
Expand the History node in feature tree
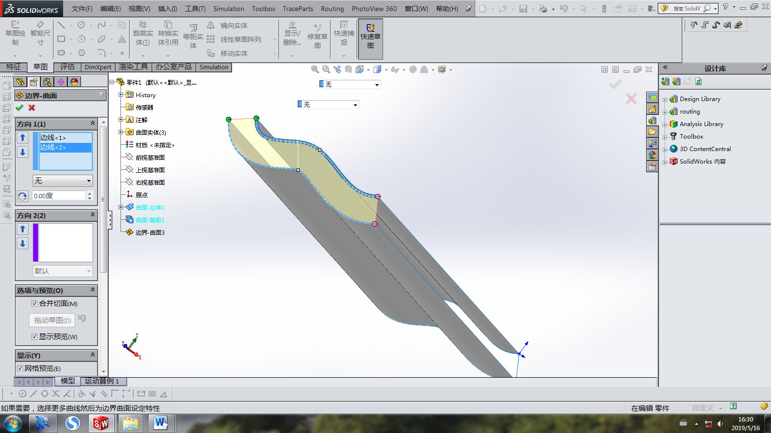[x=121, y=95]
